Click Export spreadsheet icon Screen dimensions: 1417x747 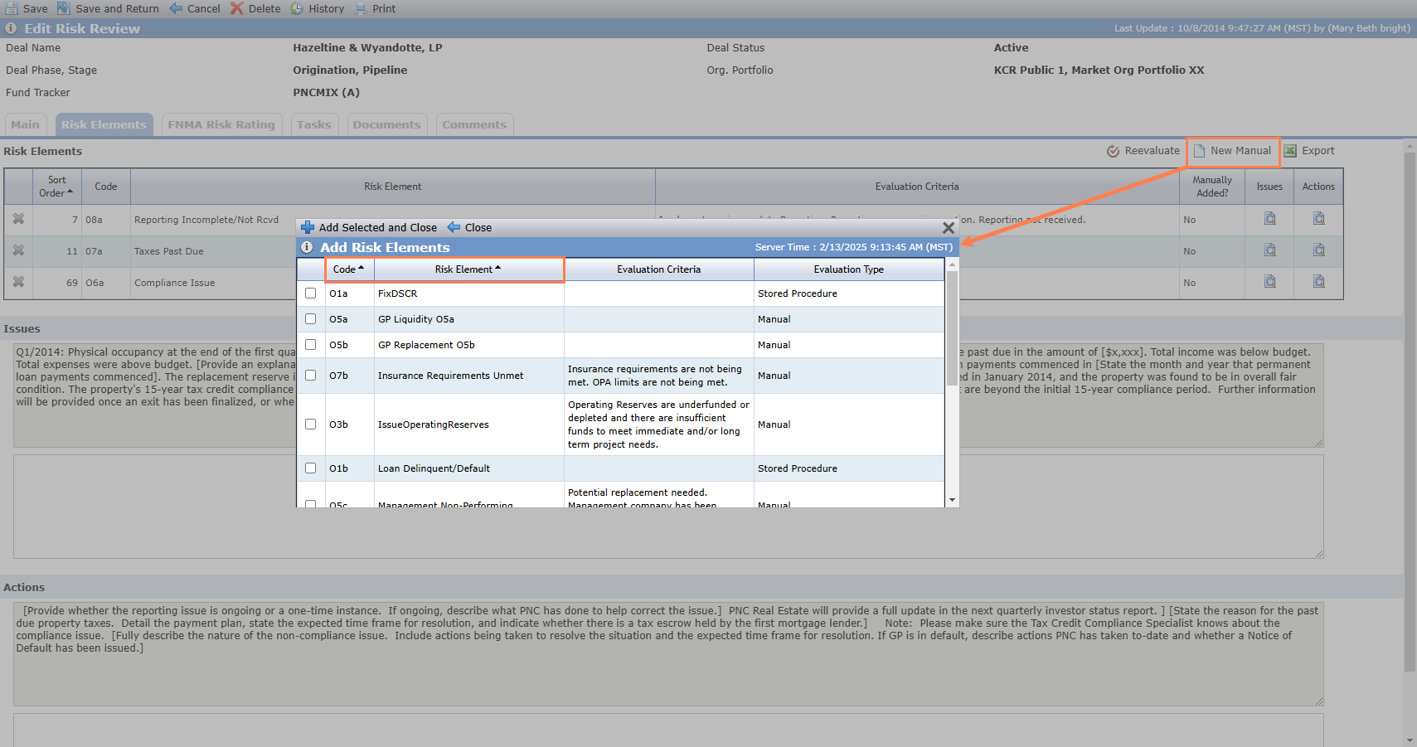pyautogui.click(x=1290, y=151)
